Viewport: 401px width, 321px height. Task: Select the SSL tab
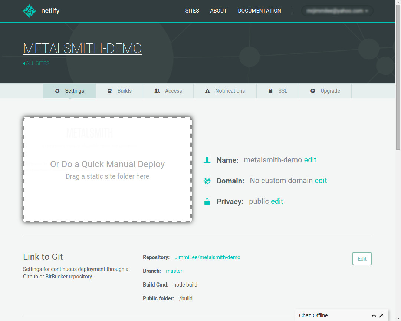click(x=277, y=91)
